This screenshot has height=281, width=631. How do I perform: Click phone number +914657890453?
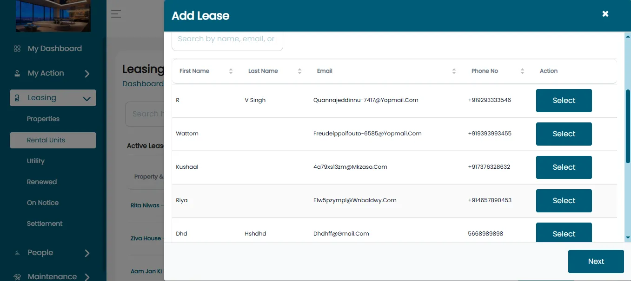tap(490, 200)
